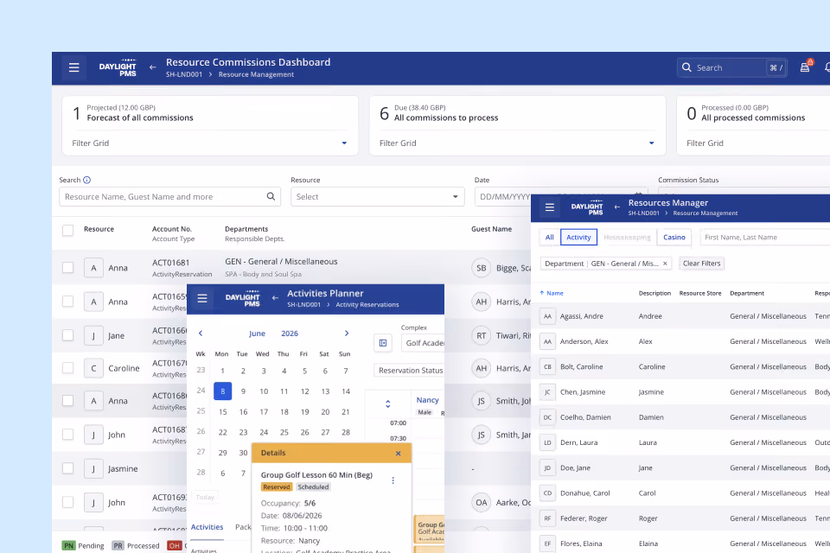Click JC avatar for Chen, Jasmine
The image size is (830, 553).
click(547, 392)
